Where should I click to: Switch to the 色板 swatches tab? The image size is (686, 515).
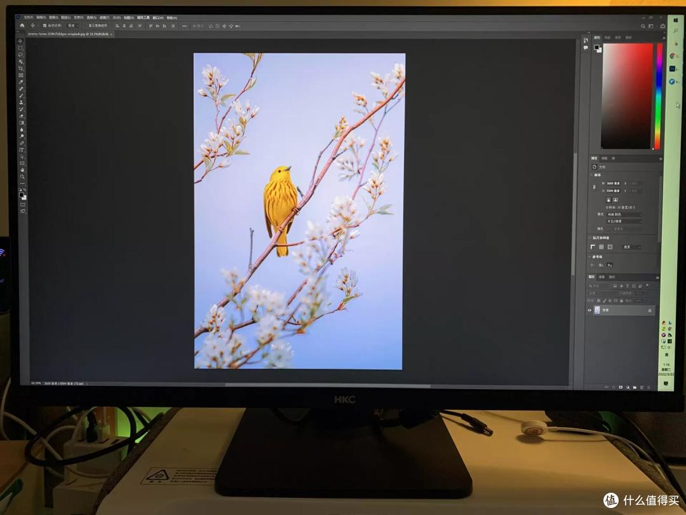coord(607,38)
